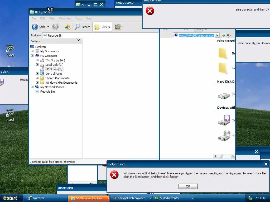Open the Views icon in Recycle Bin toolbar
The height and width of the screenshot is (202, 270).
pyautogui.click(x=118, y=27)
